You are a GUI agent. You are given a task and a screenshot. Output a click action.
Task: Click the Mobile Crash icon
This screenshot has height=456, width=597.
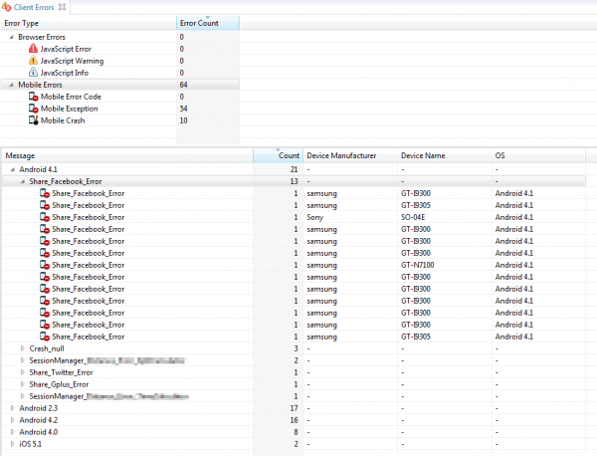pyautogui.click(x=34, y=120)
